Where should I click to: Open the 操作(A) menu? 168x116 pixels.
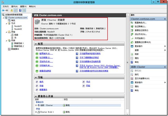pos(14,6)
